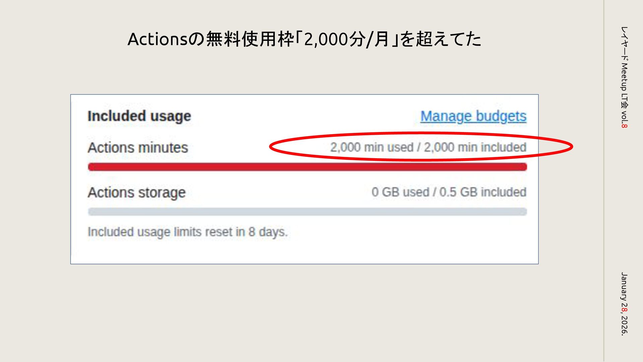Click the Actions minutes label
Image resolution: width=643 pixels, height=362 pixels.
coord(138,148)
